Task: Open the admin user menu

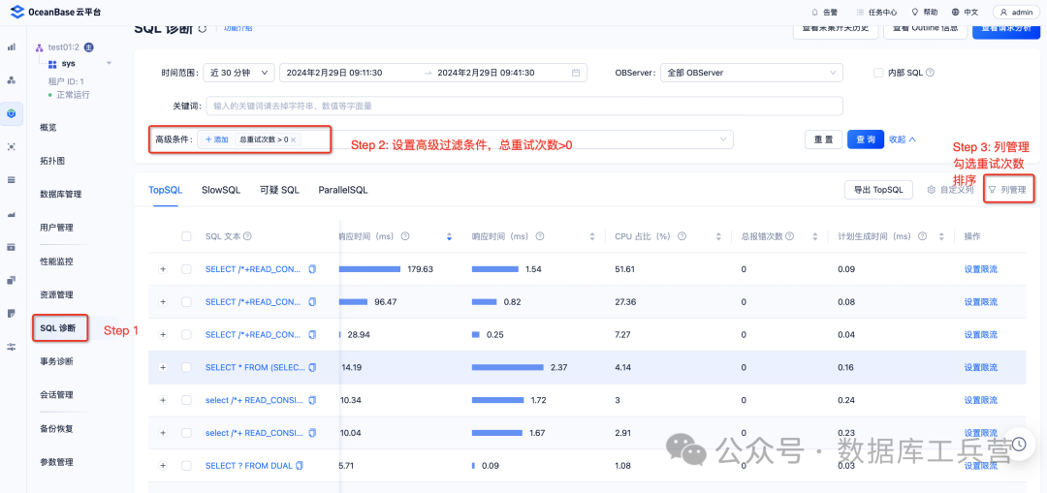Action: pyautogui.click(x=1016, y=12)
